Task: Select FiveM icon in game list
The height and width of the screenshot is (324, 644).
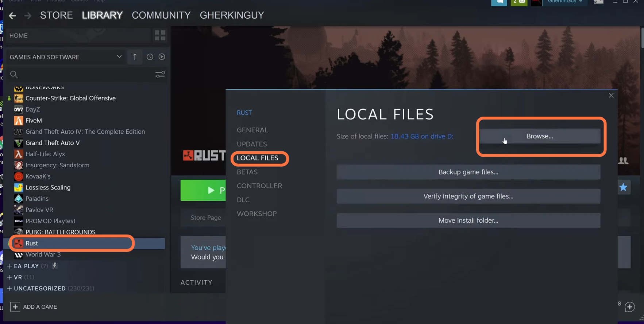Action: click(x=18, y=121)
